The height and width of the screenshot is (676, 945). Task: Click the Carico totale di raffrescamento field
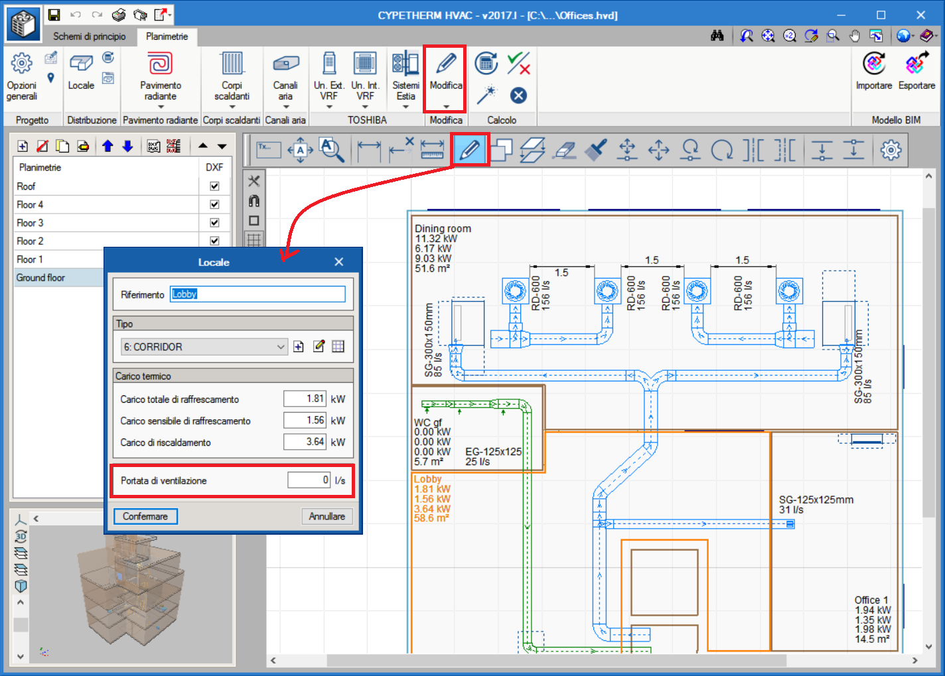click(305, 399)
